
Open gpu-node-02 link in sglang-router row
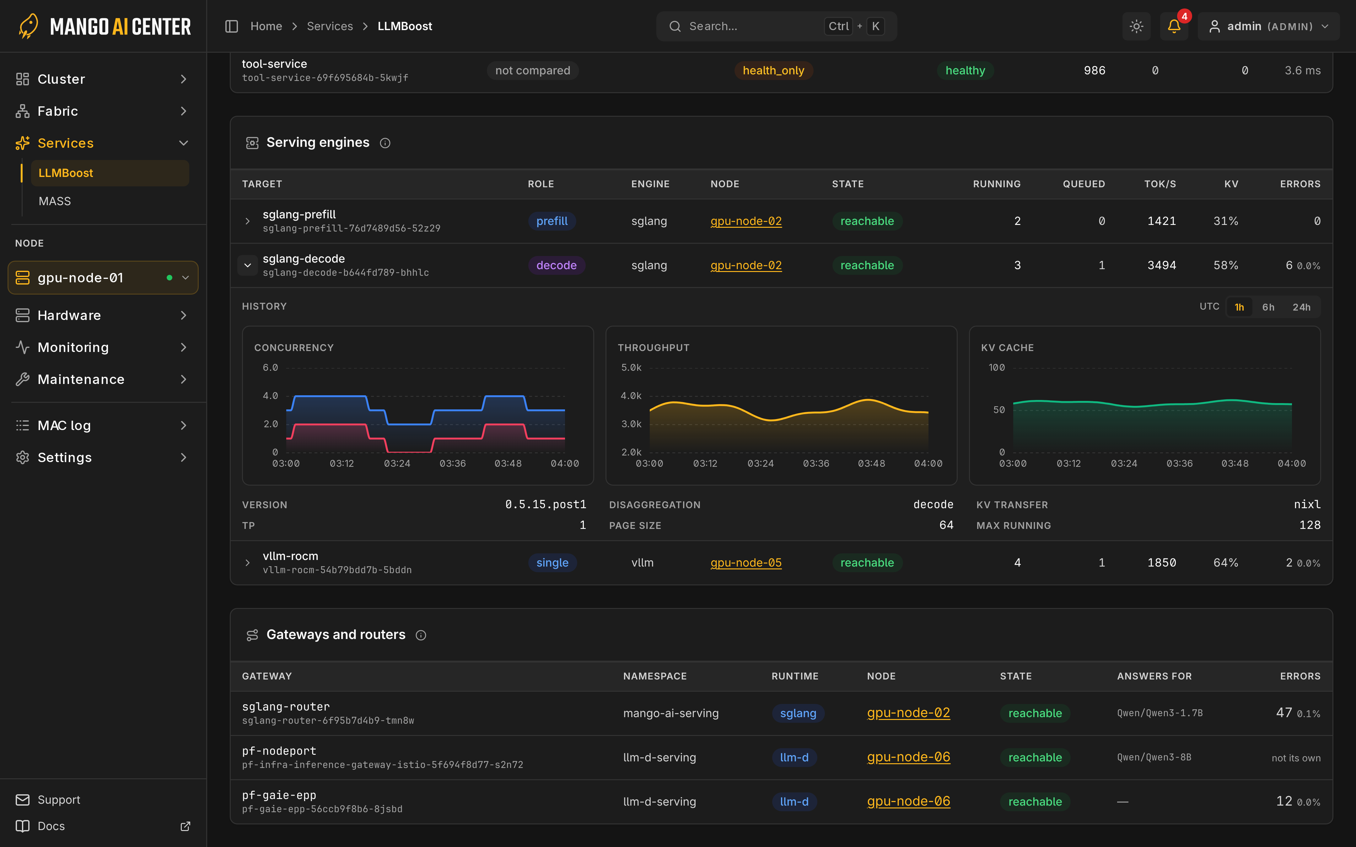(908, 713)
